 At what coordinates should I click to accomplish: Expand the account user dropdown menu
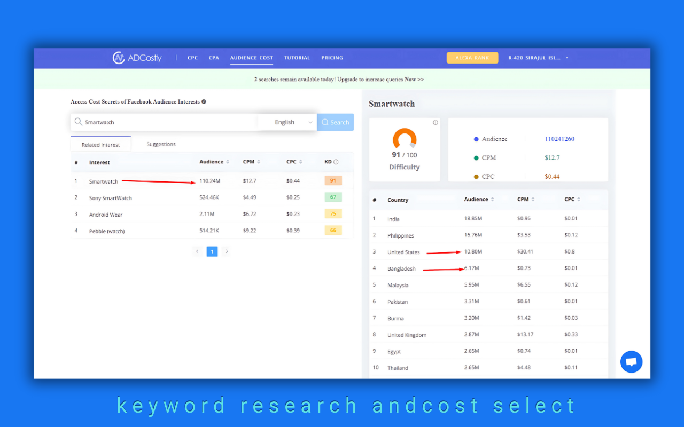566,58
